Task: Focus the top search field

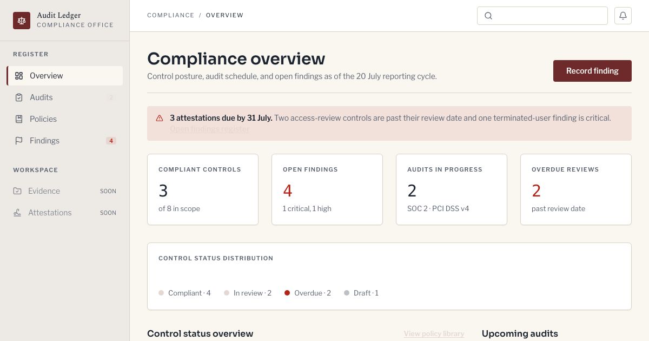Action: coord(542,16)
